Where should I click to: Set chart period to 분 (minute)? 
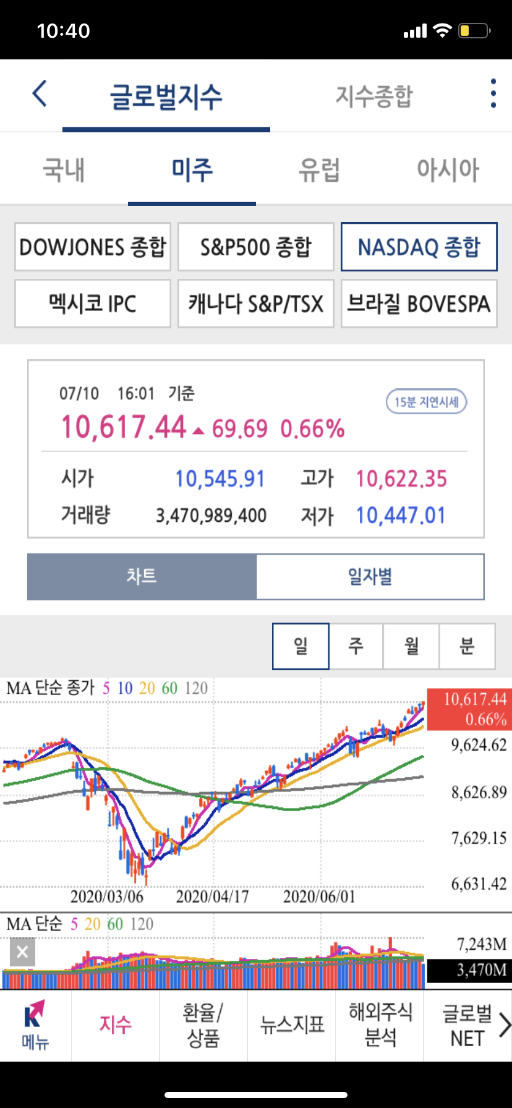pos(467,646)
